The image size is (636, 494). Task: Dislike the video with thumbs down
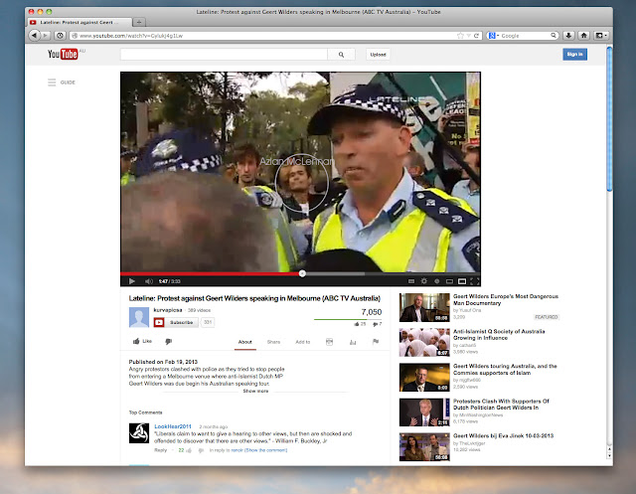coord(169,342)
